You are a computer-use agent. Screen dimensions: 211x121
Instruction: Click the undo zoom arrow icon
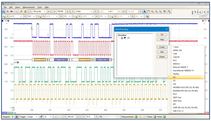click(164, 11)
